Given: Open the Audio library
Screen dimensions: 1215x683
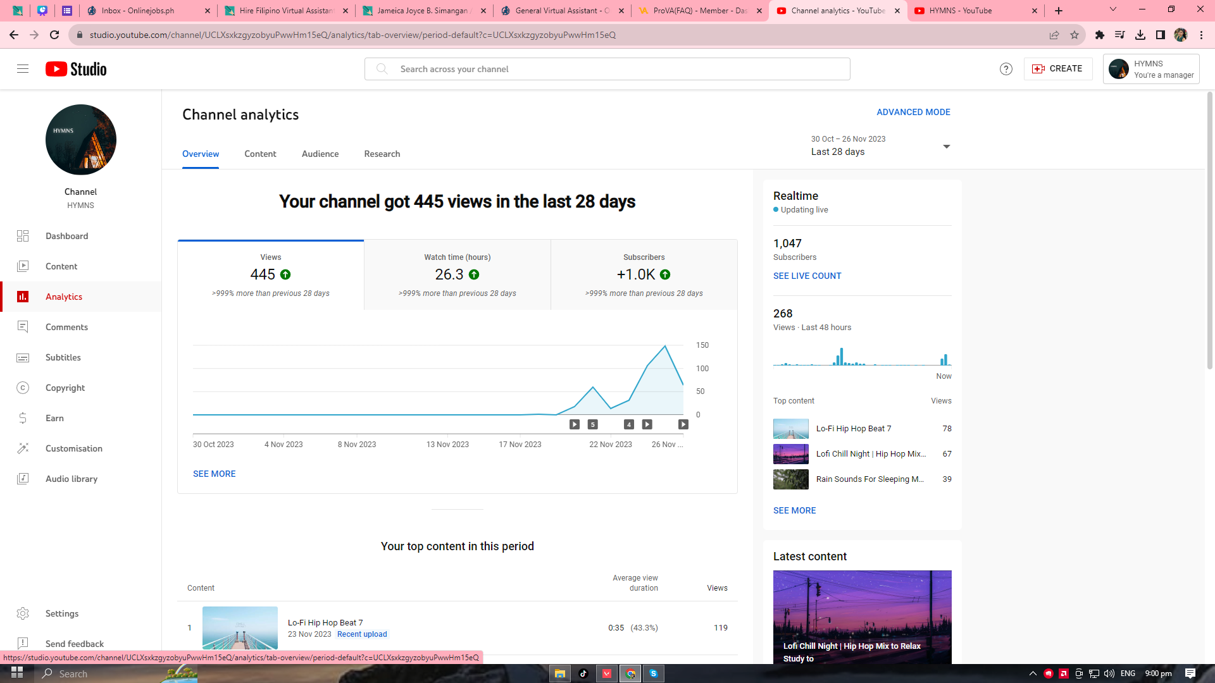Looking at the screenshot, I should pyautogui.click(x=71, y=479).
